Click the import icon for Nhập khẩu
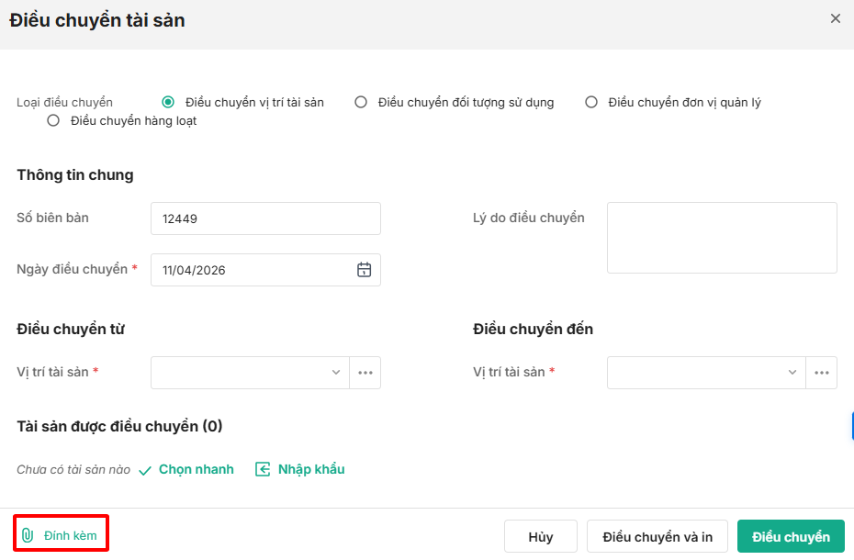This screenshot has width=854, height=560. point(263,469)
